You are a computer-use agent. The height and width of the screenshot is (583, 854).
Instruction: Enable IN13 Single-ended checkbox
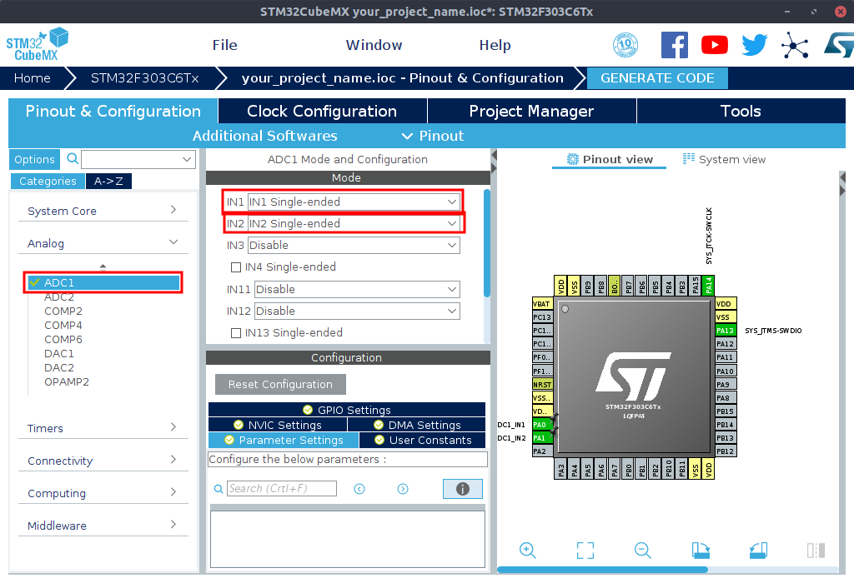[x=236, y=333]
